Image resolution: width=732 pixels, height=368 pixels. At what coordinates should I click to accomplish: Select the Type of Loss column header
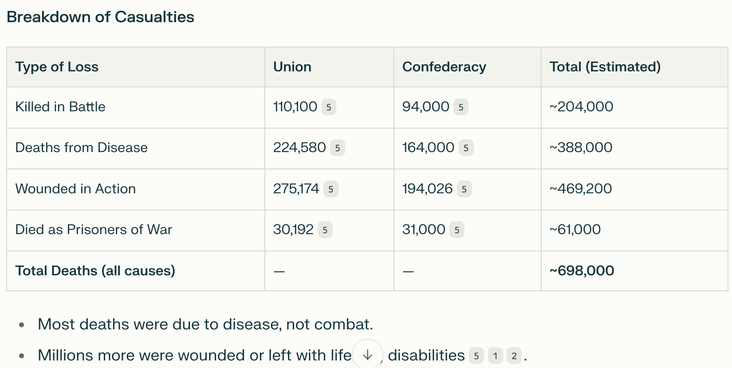click(x=57, y=67)
